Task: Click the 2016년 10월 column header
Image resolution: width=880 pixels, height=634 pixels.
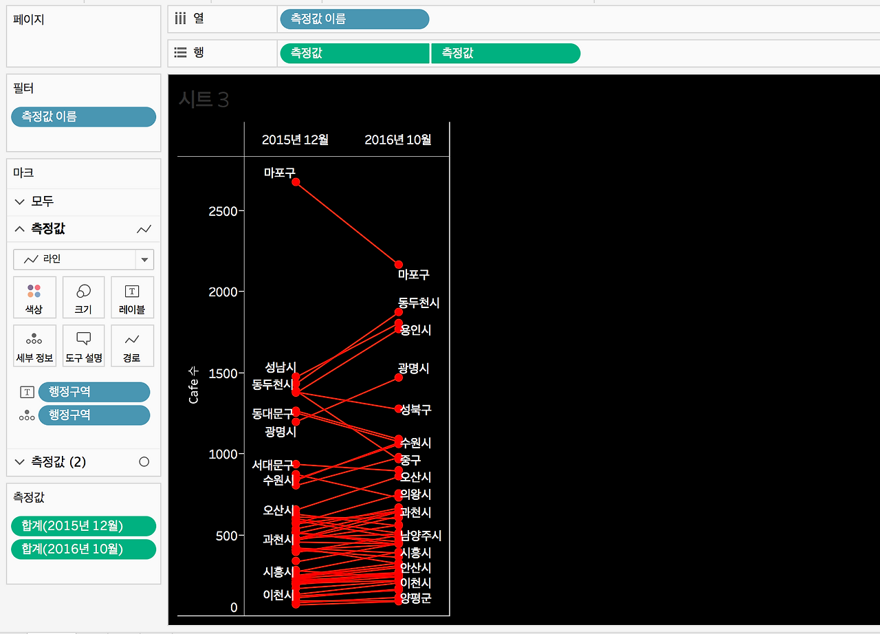Action: click(398, 140)
